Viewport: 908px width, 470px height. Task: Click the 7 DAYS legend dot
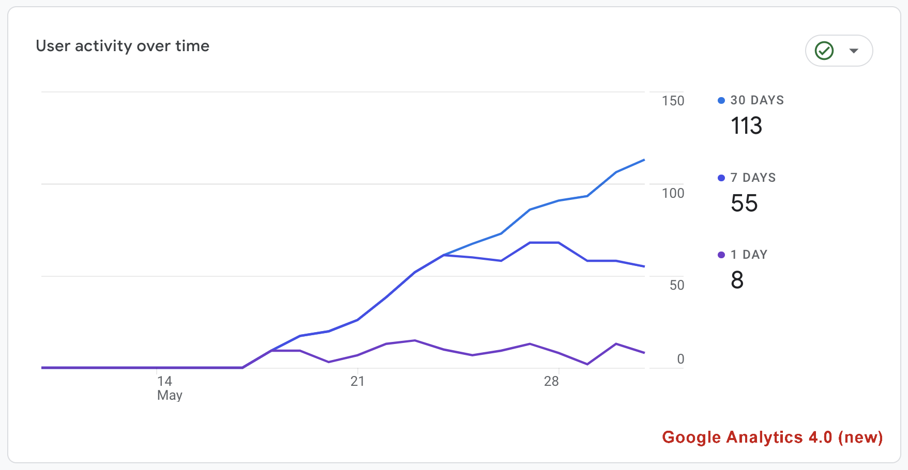coord(721,178)
